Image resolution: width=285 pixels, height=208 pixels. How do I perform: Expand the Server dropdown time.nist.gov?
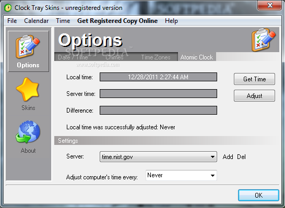point(158,156)
